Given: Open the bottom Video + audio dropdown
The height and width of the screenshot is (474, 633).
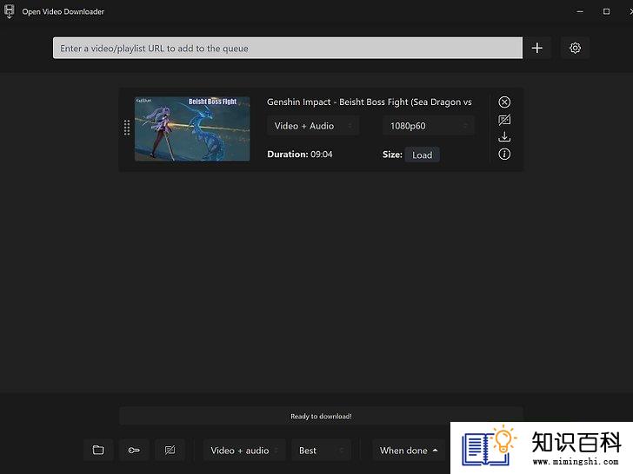Looking at the screenshot, I should coord(244,451).
